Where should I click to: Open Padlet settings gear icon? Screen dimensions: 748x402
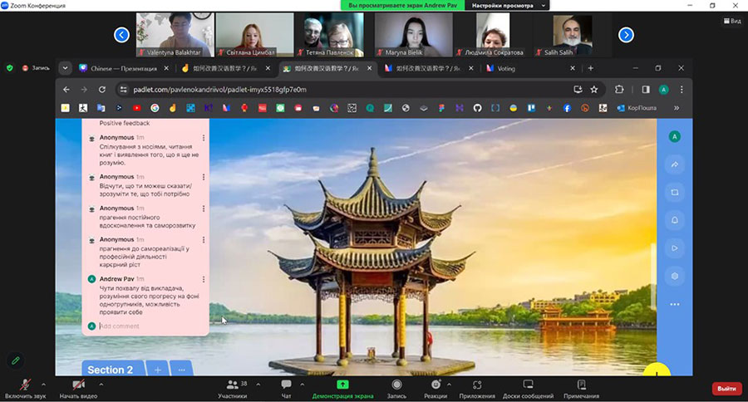tap(674, 276)
